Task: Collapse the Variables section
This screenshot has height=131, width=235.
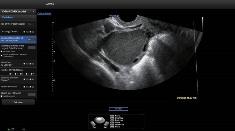Action: tap(33, 18)
